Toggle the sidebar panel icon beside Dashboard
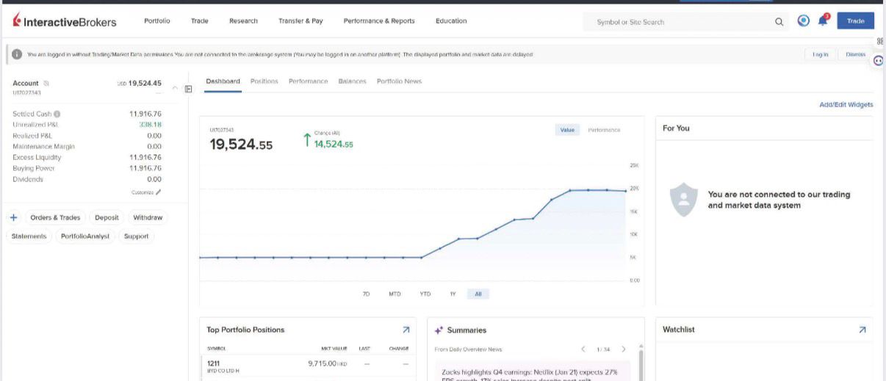Image resolution: width=886 pixels, height=381 pixels. pyautogui.click(x=188, y=89)
